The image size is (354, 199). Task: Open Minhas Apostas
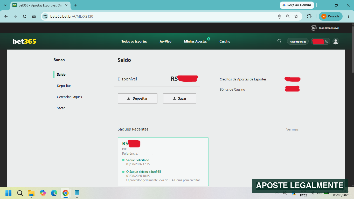tap(196, 42)
